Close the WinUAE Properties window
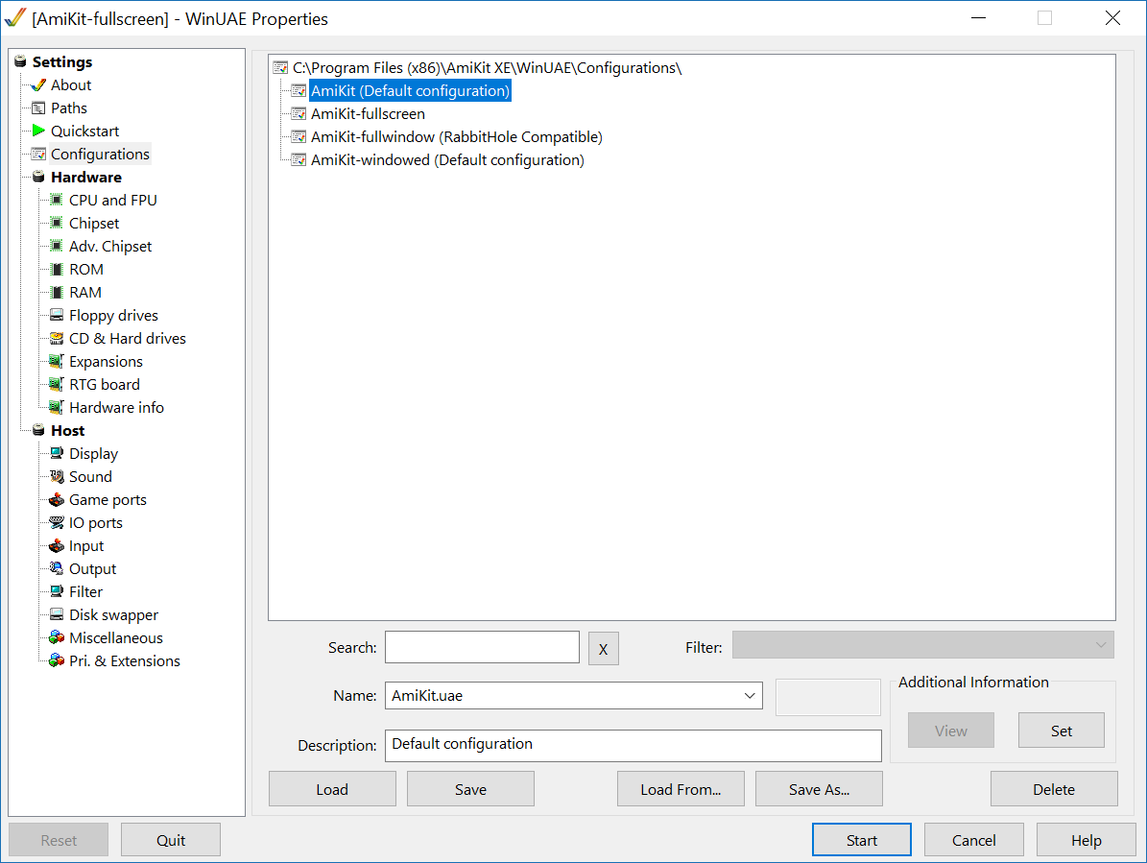1147x863 pixels. tap(1111, 18)
